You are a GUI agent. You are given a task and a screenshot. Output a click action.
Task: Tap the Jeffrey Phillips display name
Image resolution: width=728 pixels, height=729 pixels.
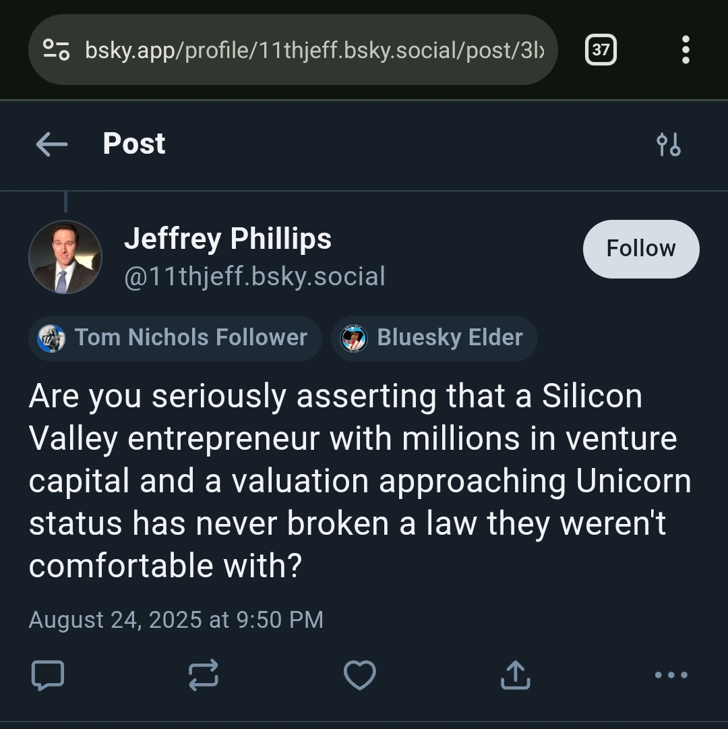click(228, 239)
